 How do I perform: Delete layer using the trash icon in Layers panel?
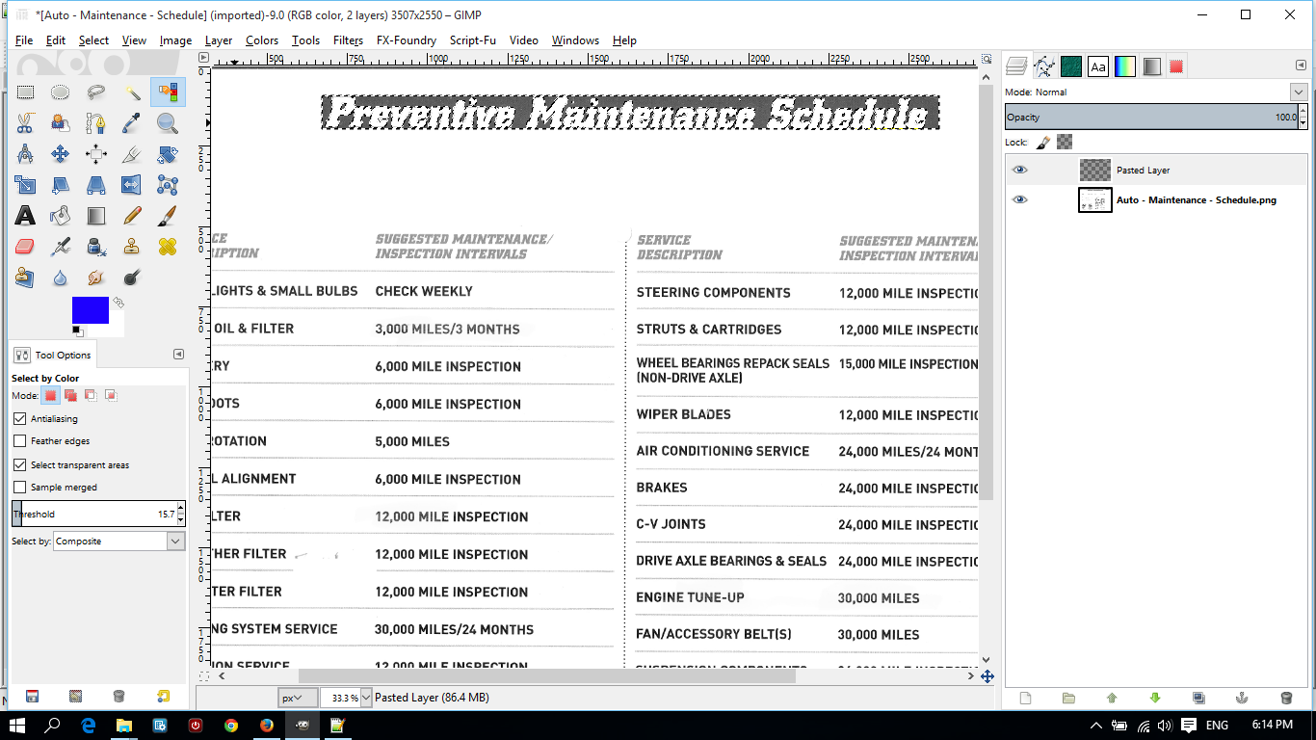click(1285, 698)
